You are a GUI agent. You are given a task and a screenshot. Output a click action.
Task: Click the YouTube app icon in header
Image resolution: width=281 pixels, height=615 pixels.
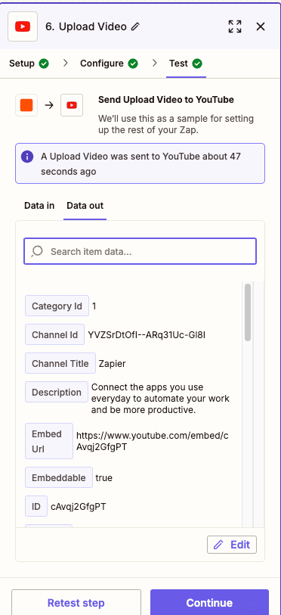23,26
